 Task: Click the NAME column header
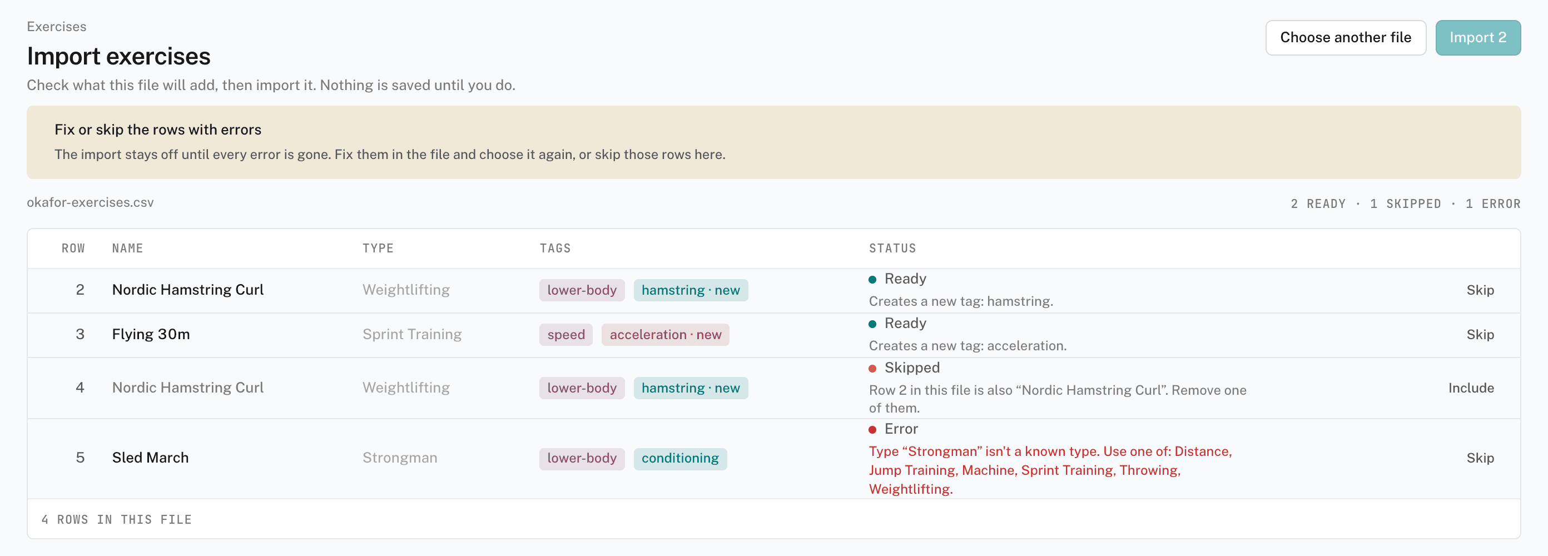pyautogui.click(x=127, y=248)
